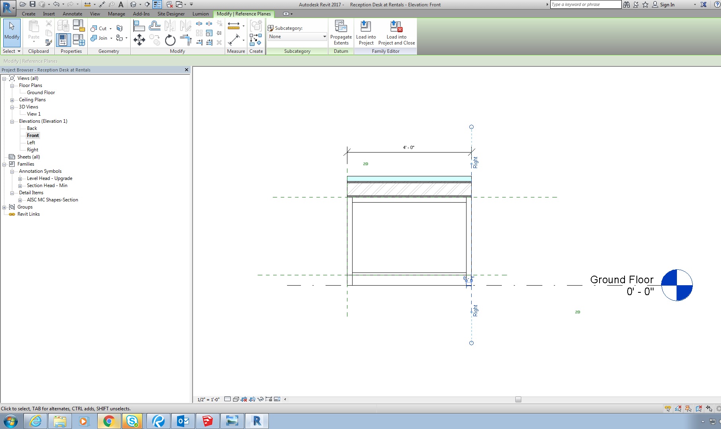Open the Annotate ribbon tab
721x429 pixels.
point(72,14)
